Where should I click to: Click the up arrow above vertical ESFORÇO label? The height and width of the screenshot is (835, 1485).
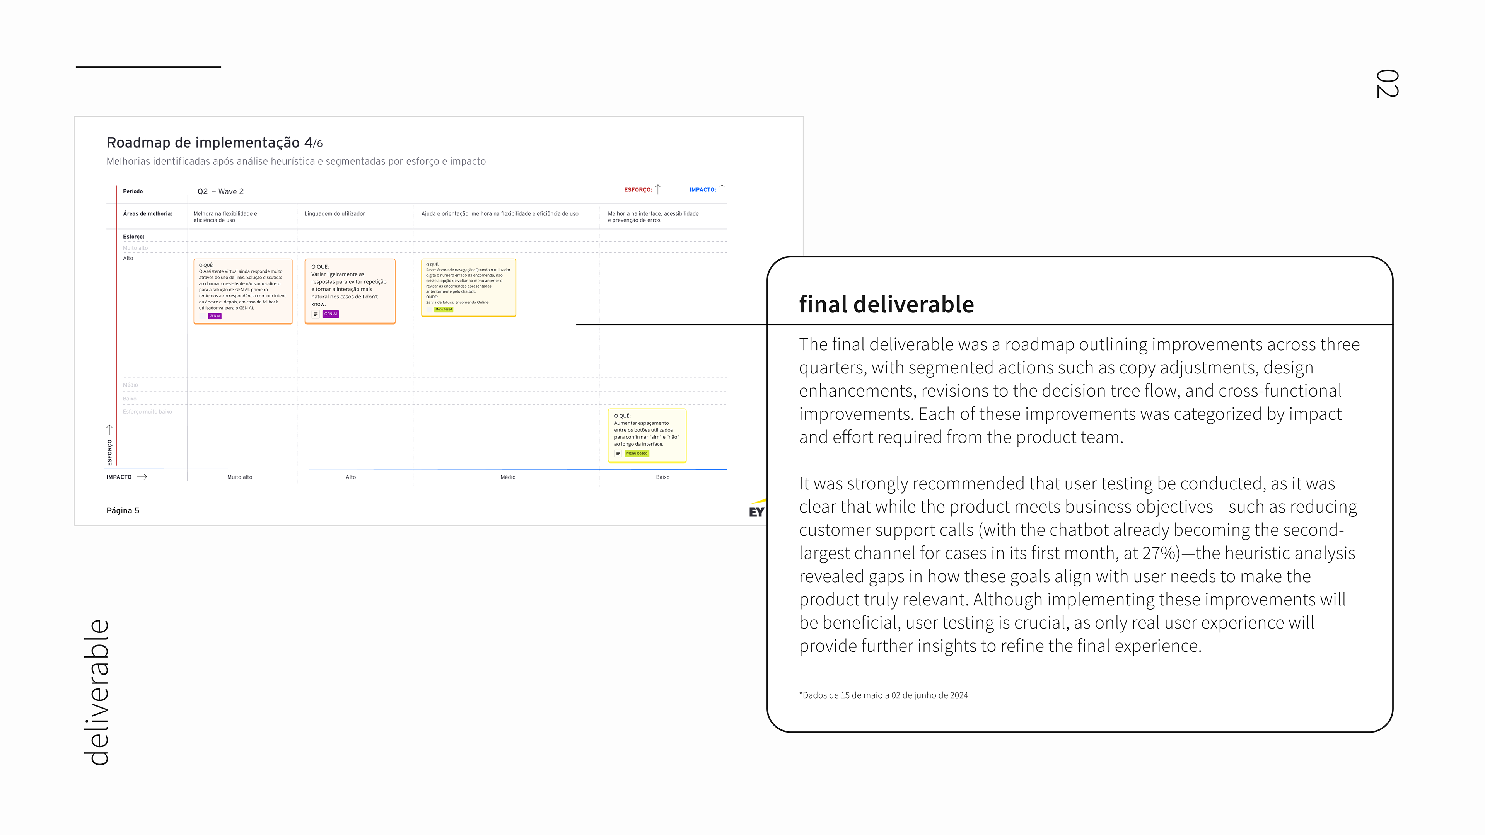tap(109, 430)
